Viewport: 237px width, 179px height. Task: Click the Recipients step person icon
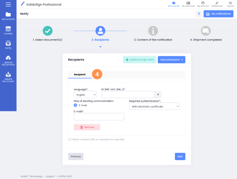pos(100,31)
